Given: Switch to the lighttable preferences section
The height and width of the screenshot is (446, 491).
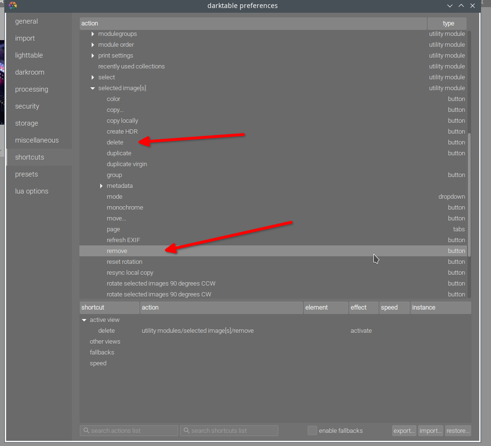Looking at the screenshot, I should (29, 55).
